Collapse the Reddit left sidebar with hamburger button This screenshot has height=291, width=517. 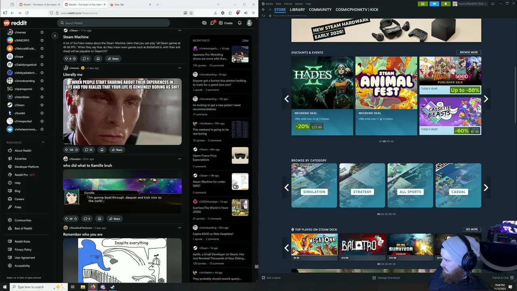pos(55,36)
